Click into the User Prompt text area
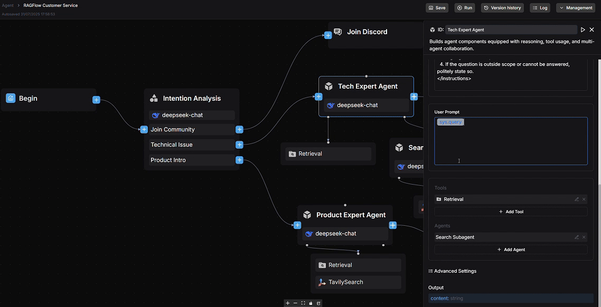 (511, 141)
